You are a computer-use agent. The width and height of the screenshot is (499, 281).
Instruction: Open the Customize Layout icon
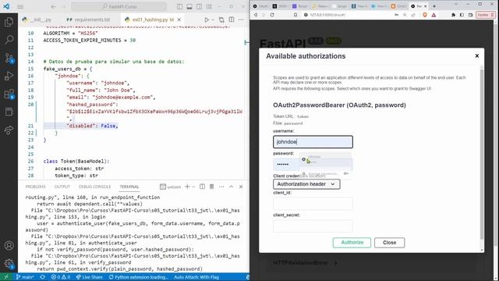209,6
